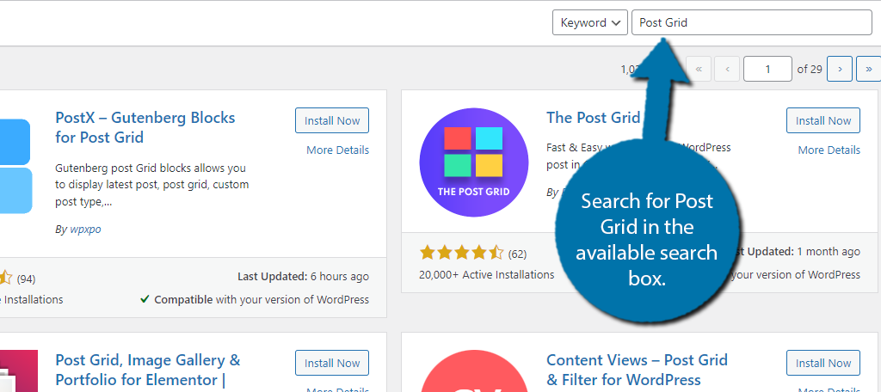Install The Post Grid plugin

pyautogui.click(x=823, y=120)
